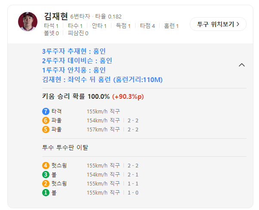Screen dimensions: 259x210
Task: Click the orange pitch 5 파울 circle
Action: click(46, 130)
